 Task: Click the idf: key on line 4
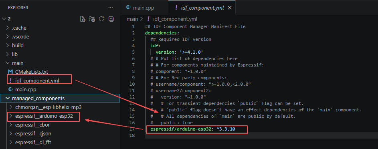(x=156, y=46)
